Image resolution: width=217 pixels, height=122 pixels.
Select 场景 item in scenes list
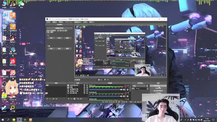click(x=56, y=85)
